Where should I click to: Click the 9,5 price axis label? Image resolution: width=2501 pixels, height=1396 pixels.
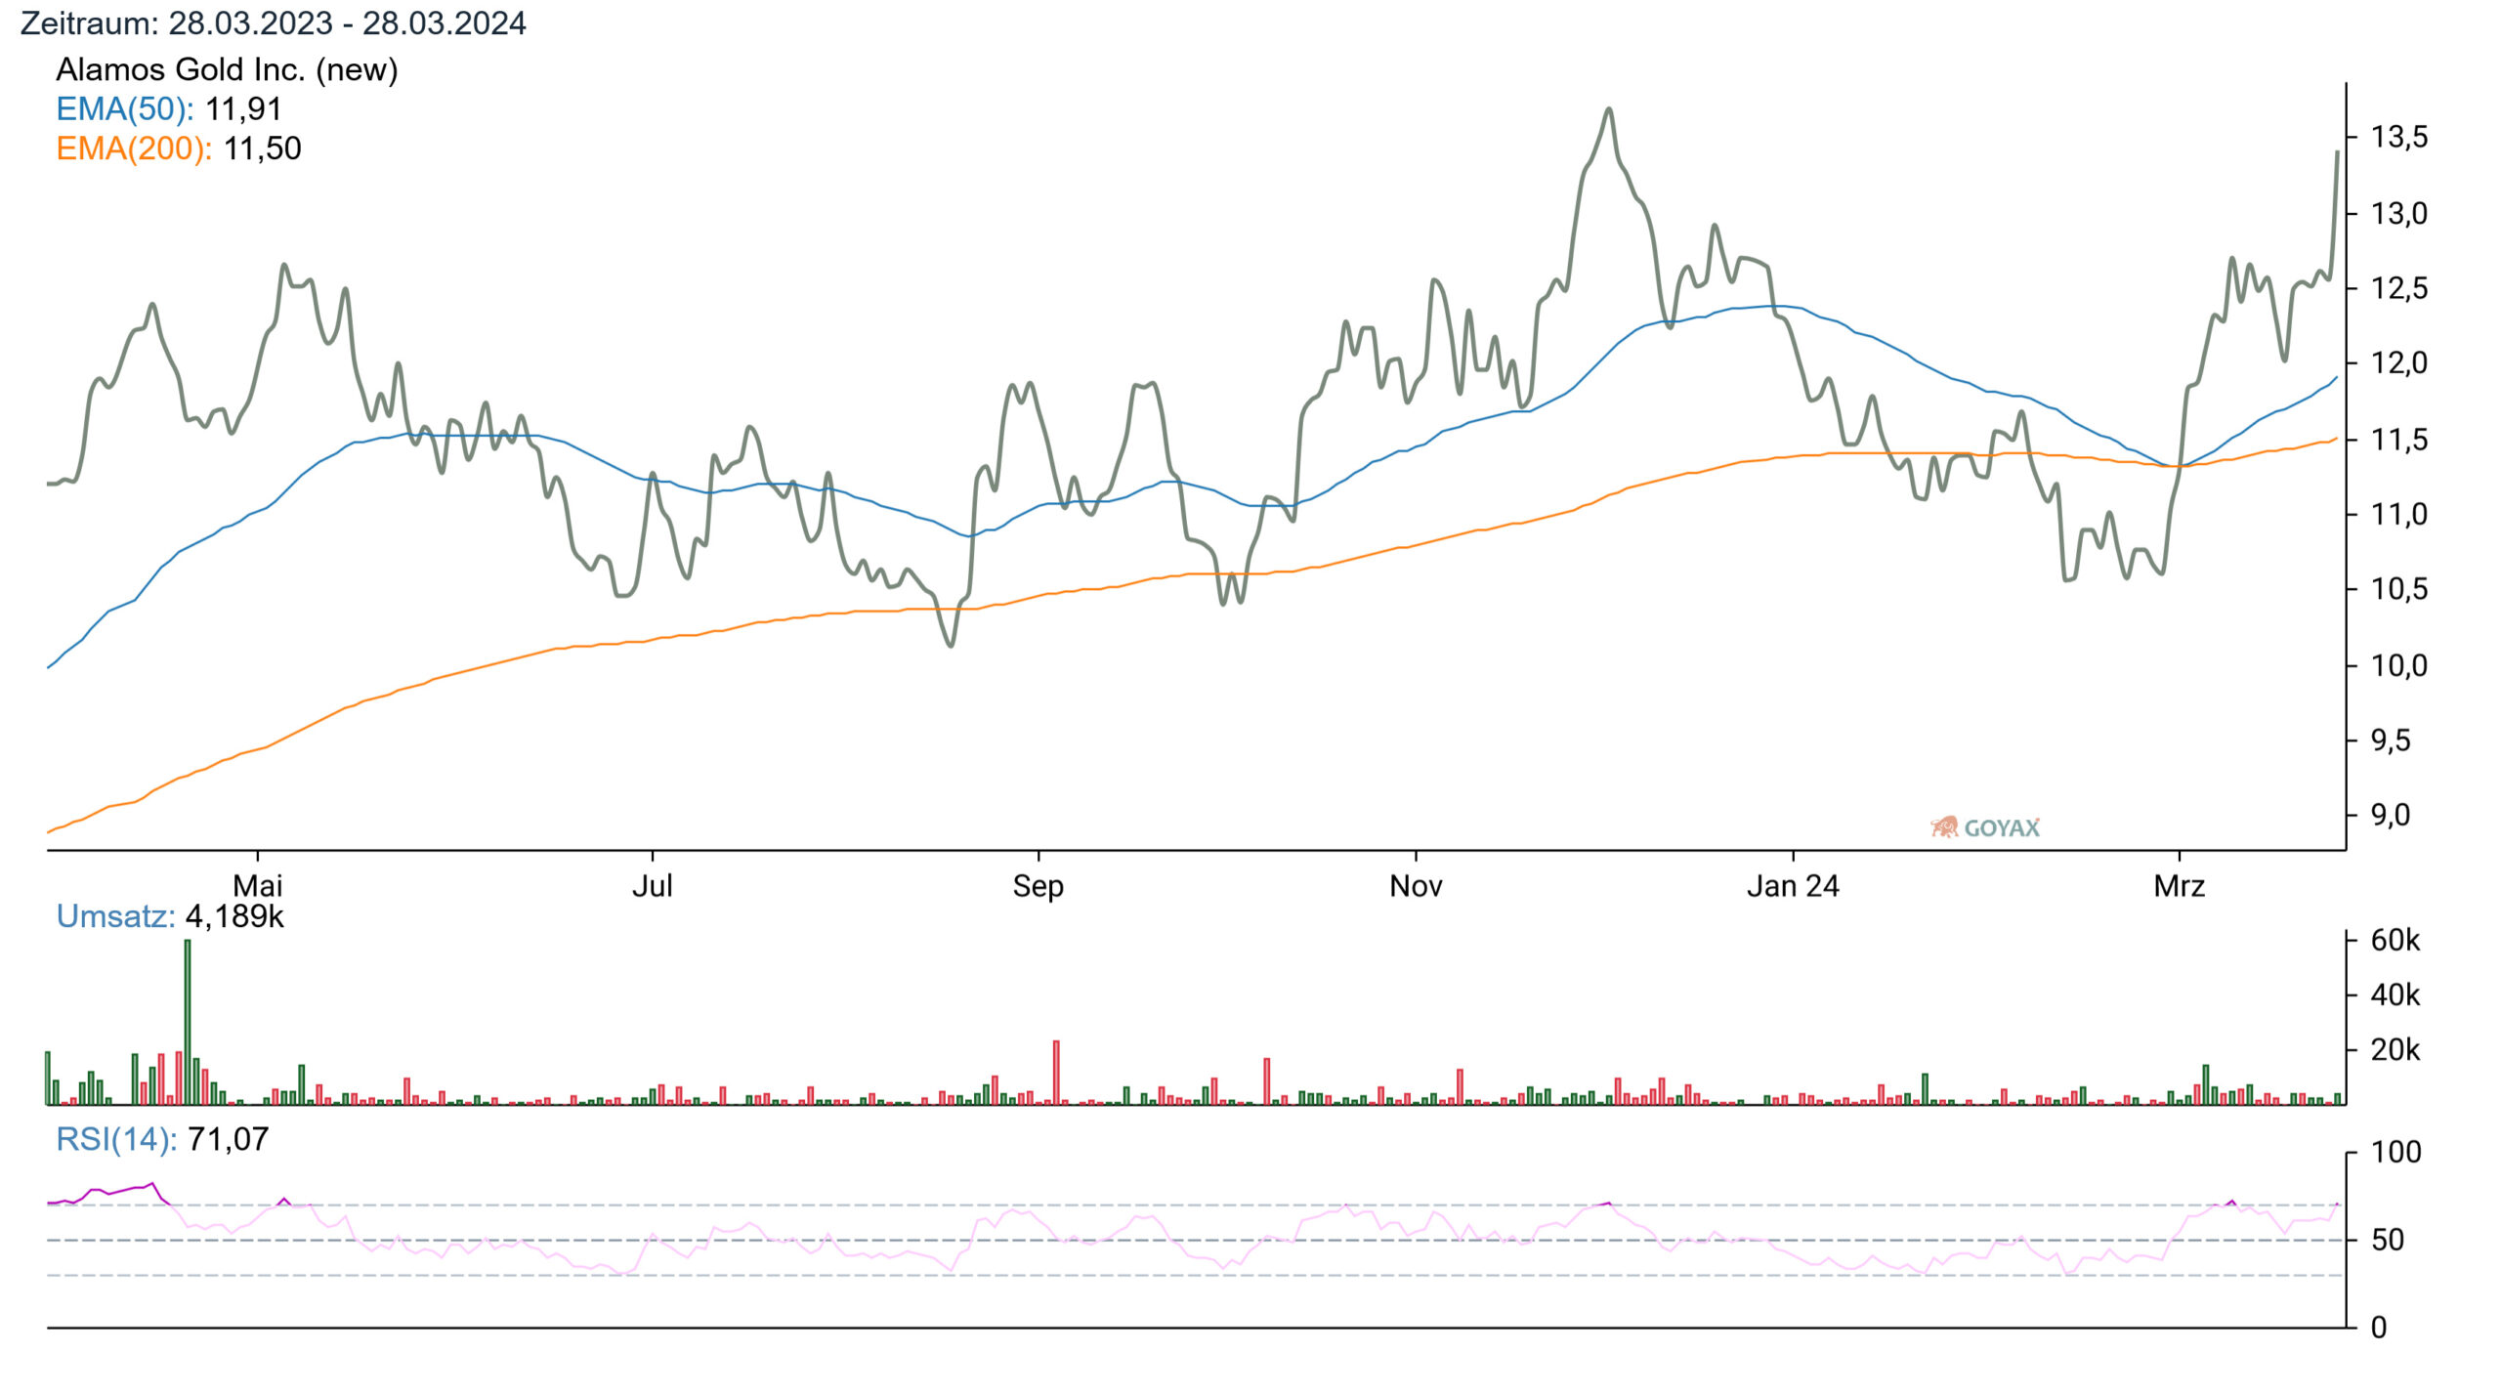click(x=2391, y=740)
